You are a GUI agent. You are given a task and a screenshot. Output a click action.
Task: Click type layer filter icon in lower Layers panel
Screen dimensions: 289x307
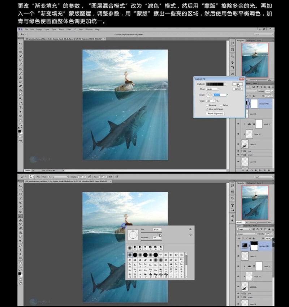pos(261,229)
